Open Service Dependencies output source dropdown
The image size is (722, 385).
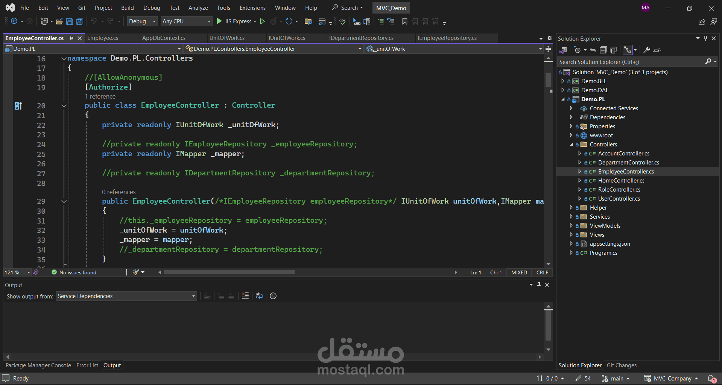(126, 296)
